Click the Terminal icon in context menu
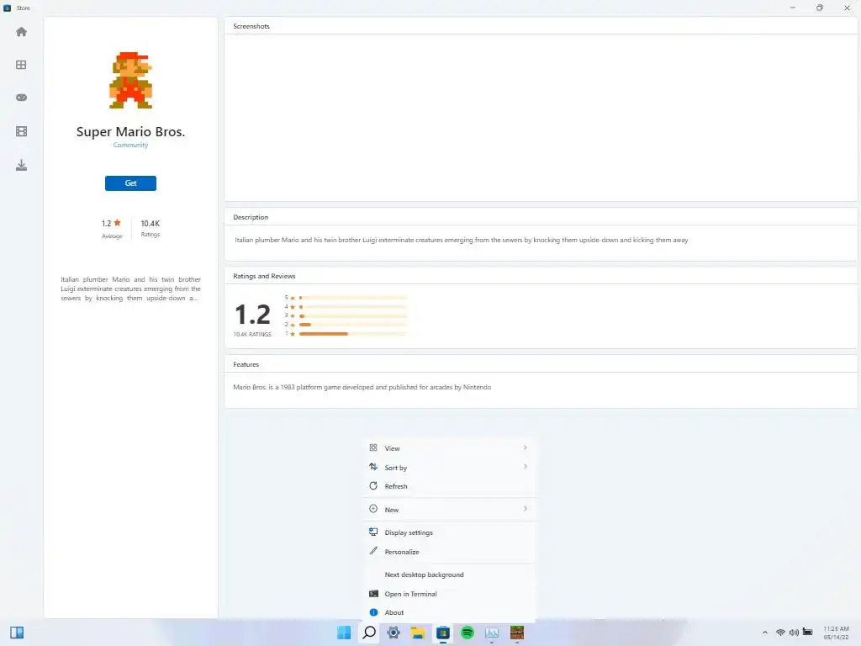 coord(373,593)
